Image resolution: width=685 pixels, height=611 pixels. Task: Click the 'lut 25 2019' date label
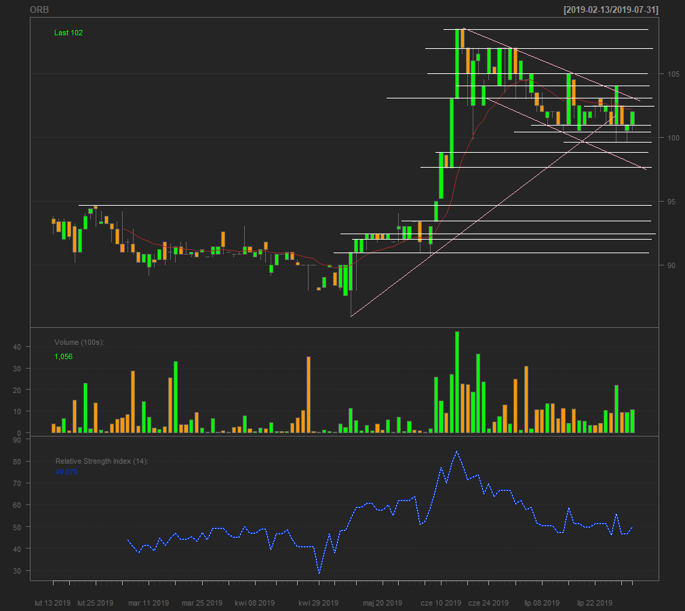click(x=95, y=603)
